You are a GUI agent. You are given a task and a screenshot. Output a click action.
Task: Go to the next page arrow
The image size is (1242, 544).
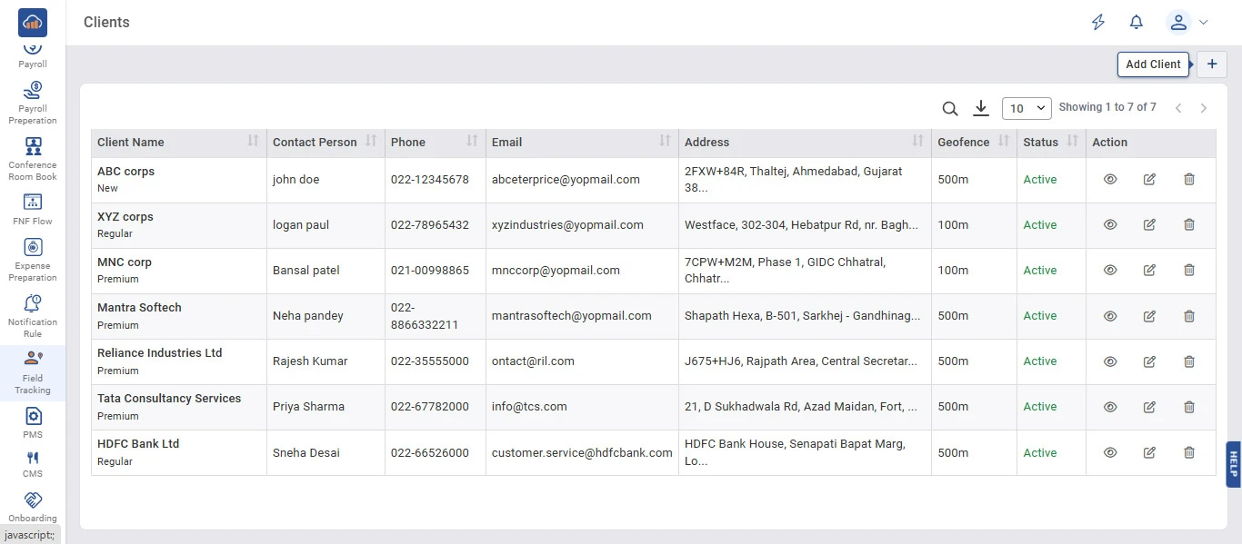1204,108
